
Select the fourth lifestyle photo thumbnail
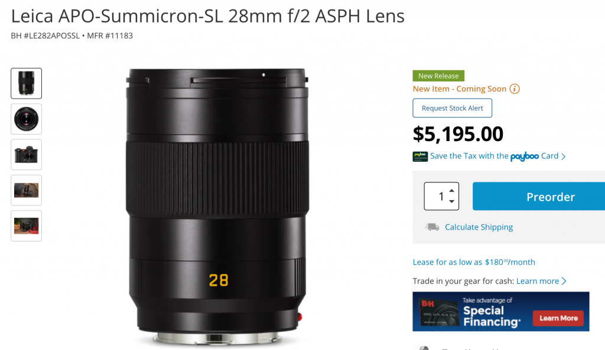[26, 191]
